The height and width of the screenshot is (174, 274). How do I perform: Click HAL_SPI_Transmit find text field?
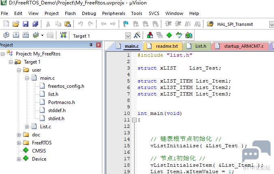pyautogui.click(x=242, y=24)
